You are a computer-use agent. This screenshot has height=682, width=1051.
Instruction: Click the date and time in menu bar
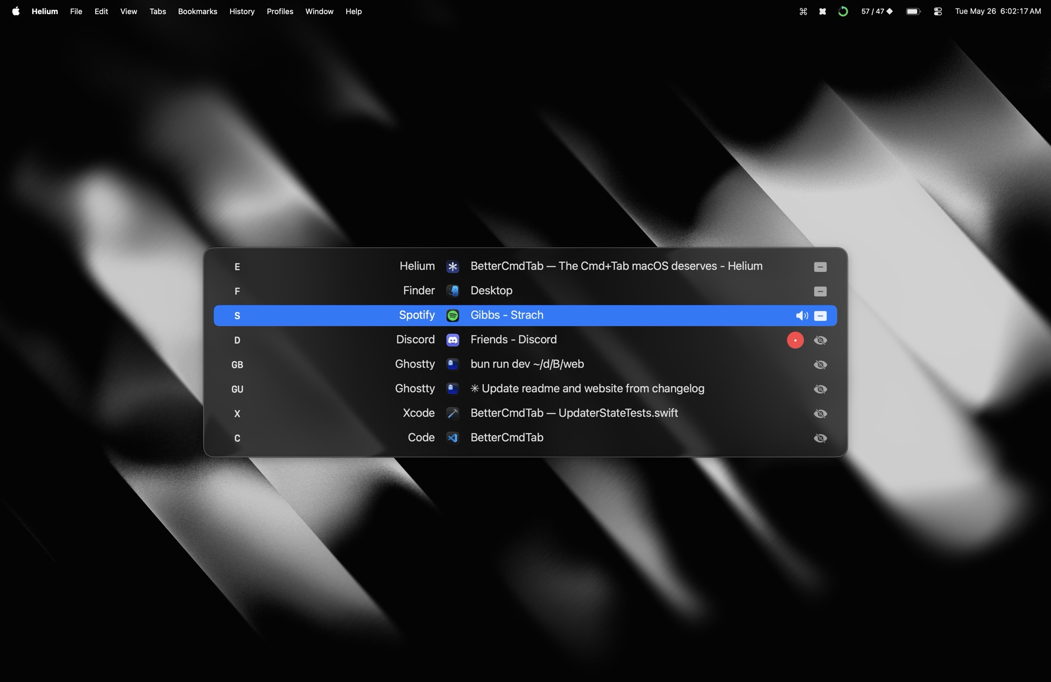click(x=998, y=11)
